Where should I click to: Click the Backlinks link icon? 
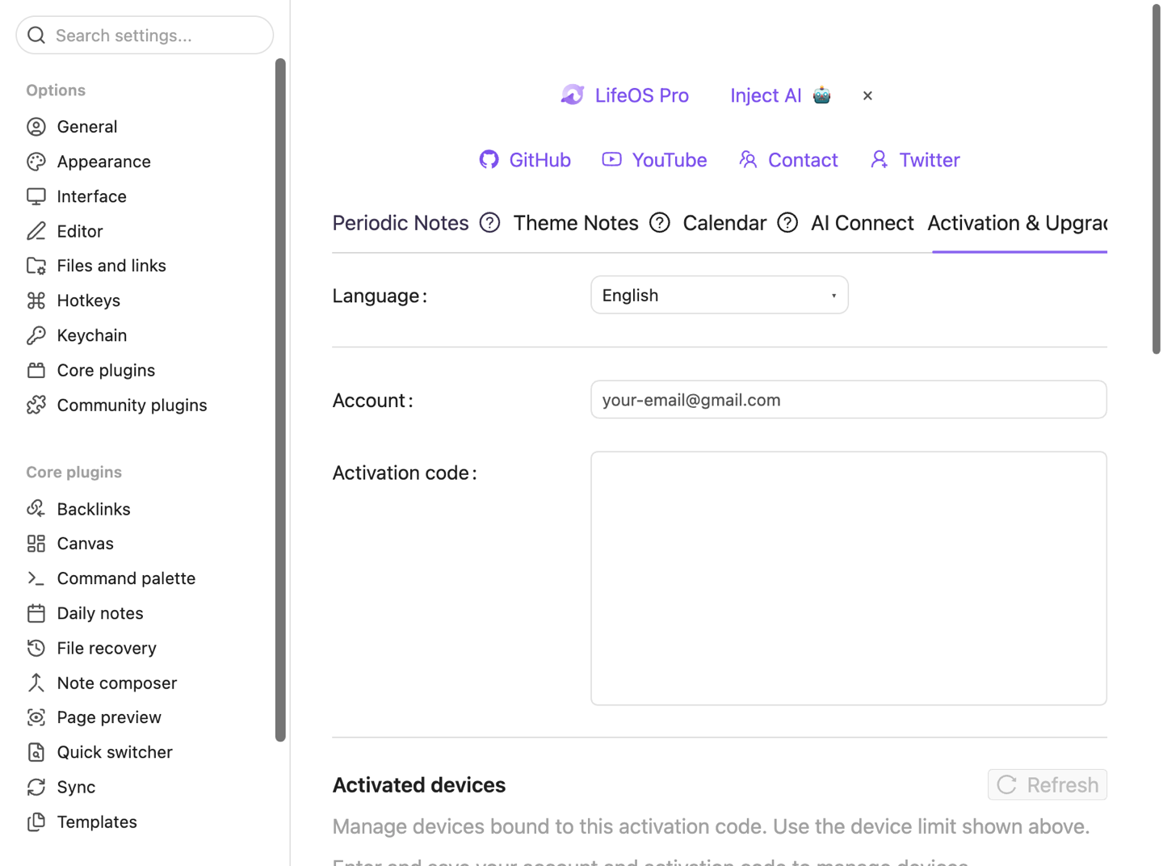[x=36, y=509]
